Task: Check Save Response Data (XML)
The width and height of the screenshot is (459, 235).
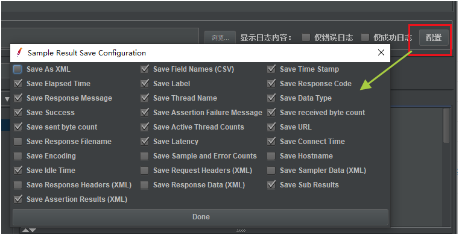Action: pos(145,185)
